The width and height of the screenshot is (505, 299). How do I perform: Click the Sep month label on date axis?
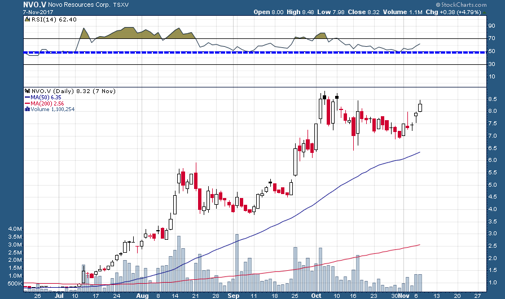[x=234, y=296]
